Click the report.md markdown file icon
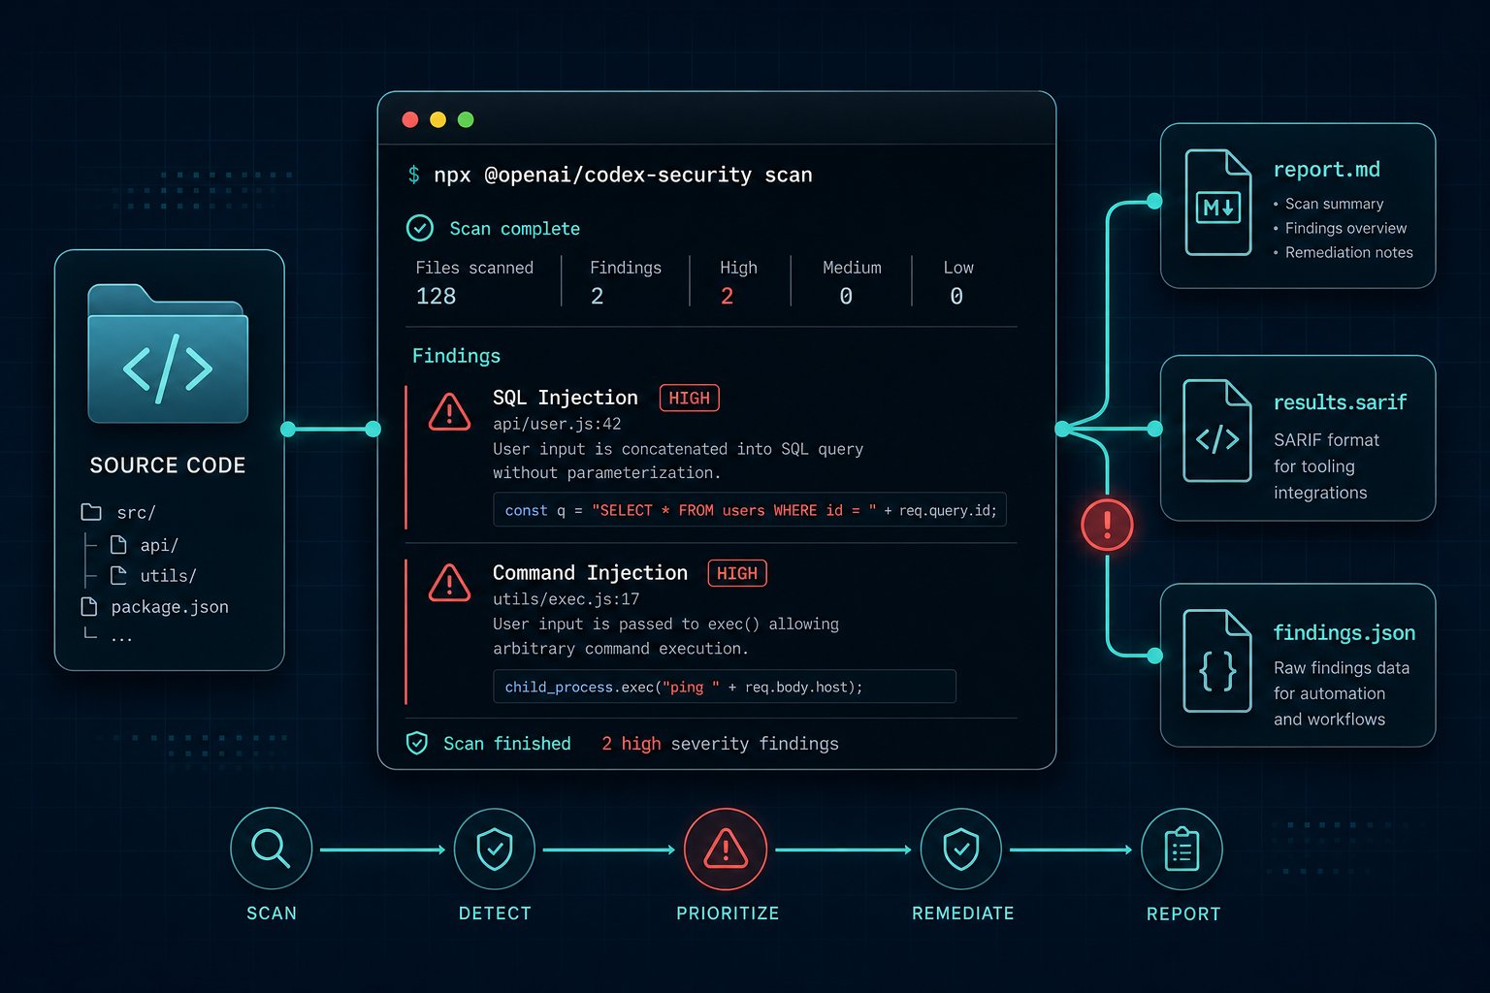This screenshot has height=993, width=1490. (1218, 203)
